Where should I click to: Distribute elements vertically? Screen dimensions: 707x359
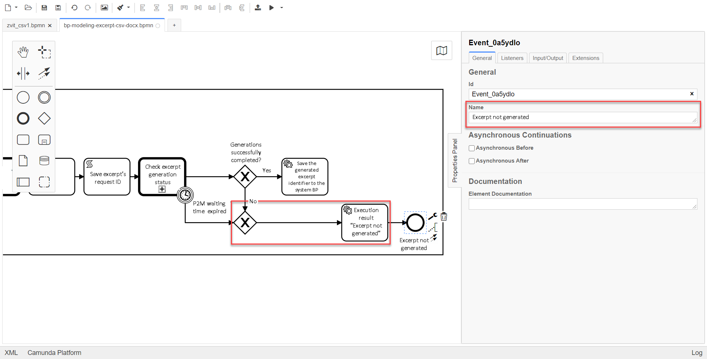click(x=242, y=8)
